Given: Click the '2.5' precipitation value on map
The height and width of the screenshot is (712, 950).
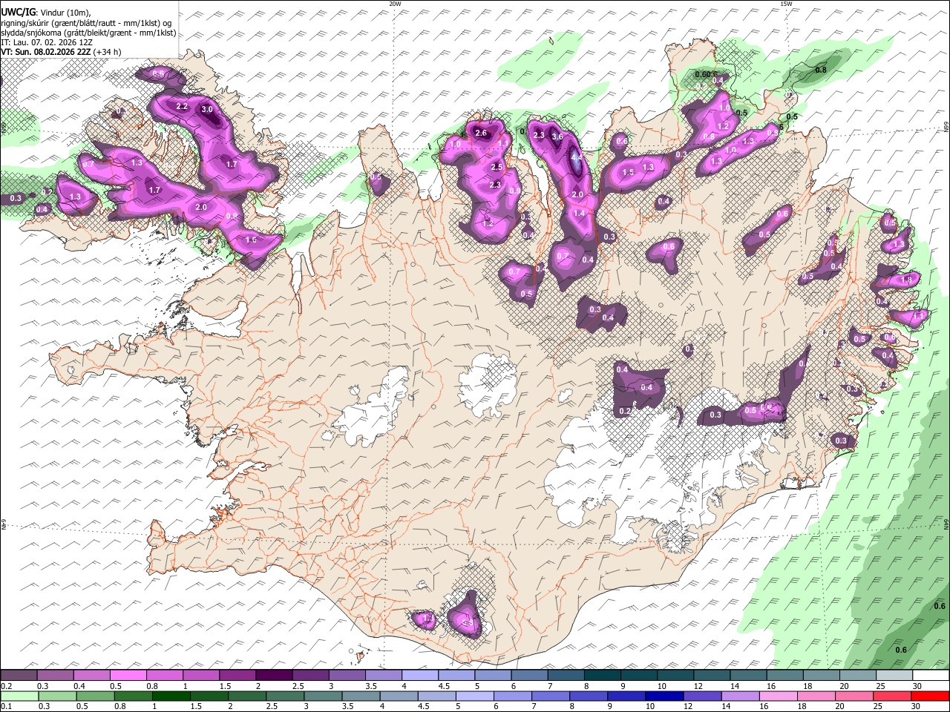Looking at the screenshot, I should click(x=497, y=168).
